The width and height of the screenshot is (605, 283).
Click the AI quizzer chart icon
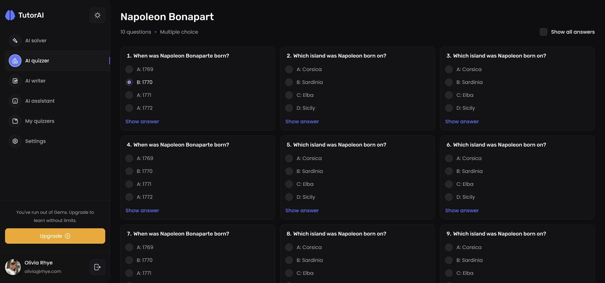15,61
